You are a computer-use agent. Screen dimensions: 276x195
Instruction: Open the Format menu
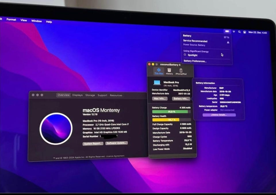click(x=11, y=19)
